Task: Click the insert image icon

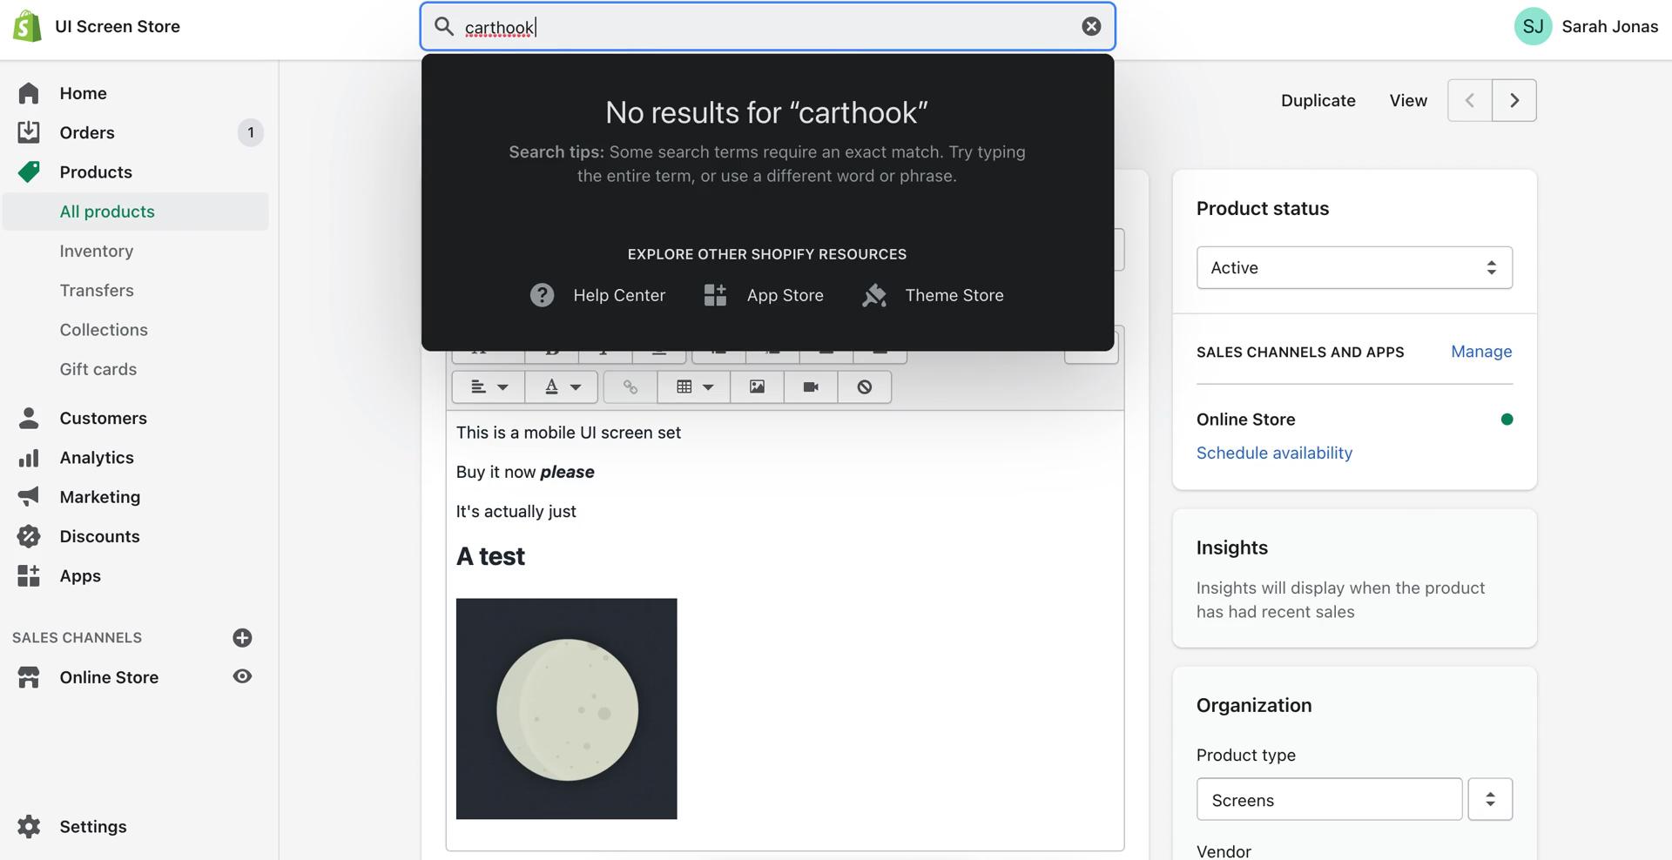Action: click(757, 386)
